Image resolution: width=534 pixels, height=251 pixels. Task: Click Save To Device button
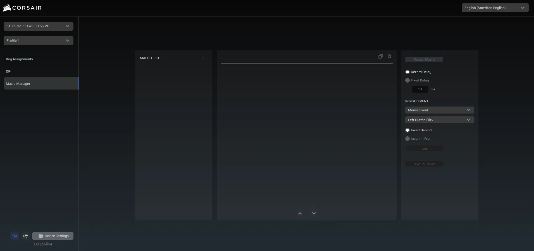pos(424,164)
